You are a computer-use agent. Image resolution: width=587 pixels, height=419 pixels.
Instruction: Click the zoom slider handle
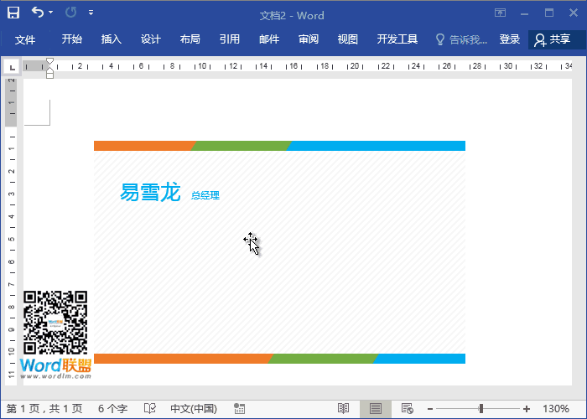(481, 409)
